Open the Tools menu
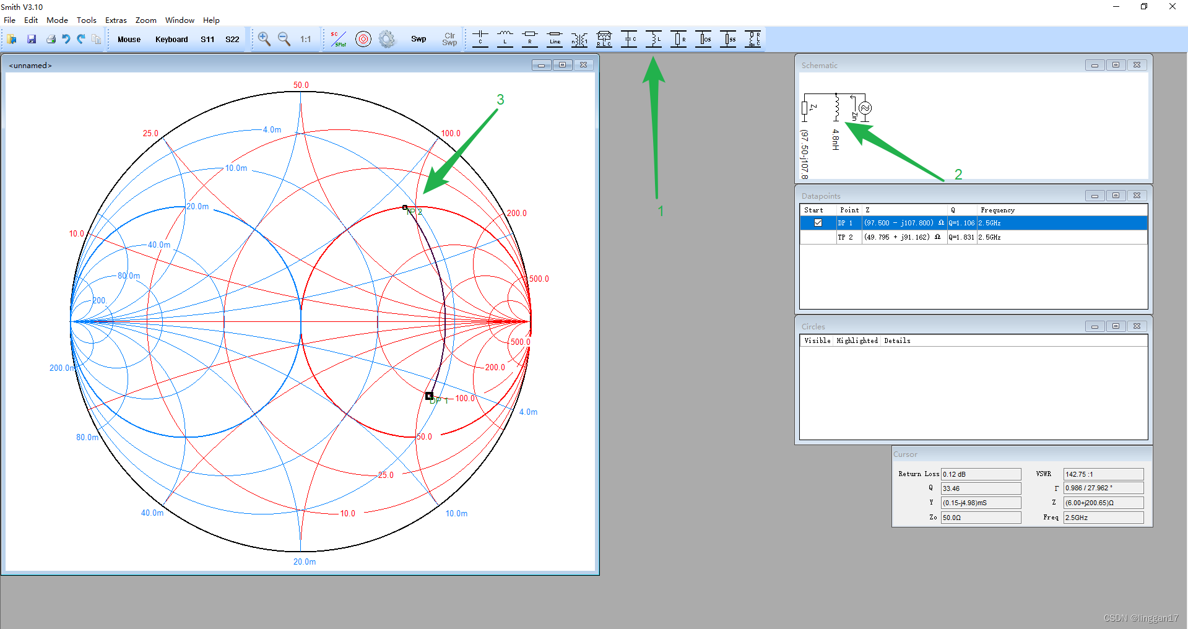Image resolution: width=1188 pixels, height=629 pixels. pyautogui.click(x=87, y=20)
